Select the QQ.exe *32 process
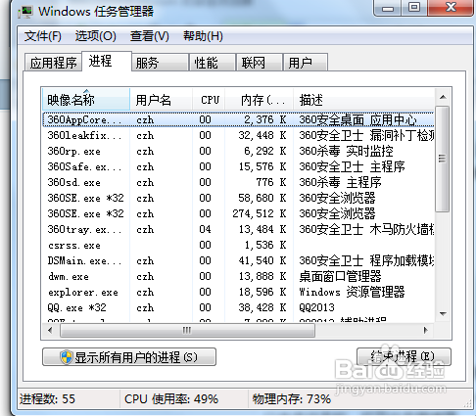 238,307
